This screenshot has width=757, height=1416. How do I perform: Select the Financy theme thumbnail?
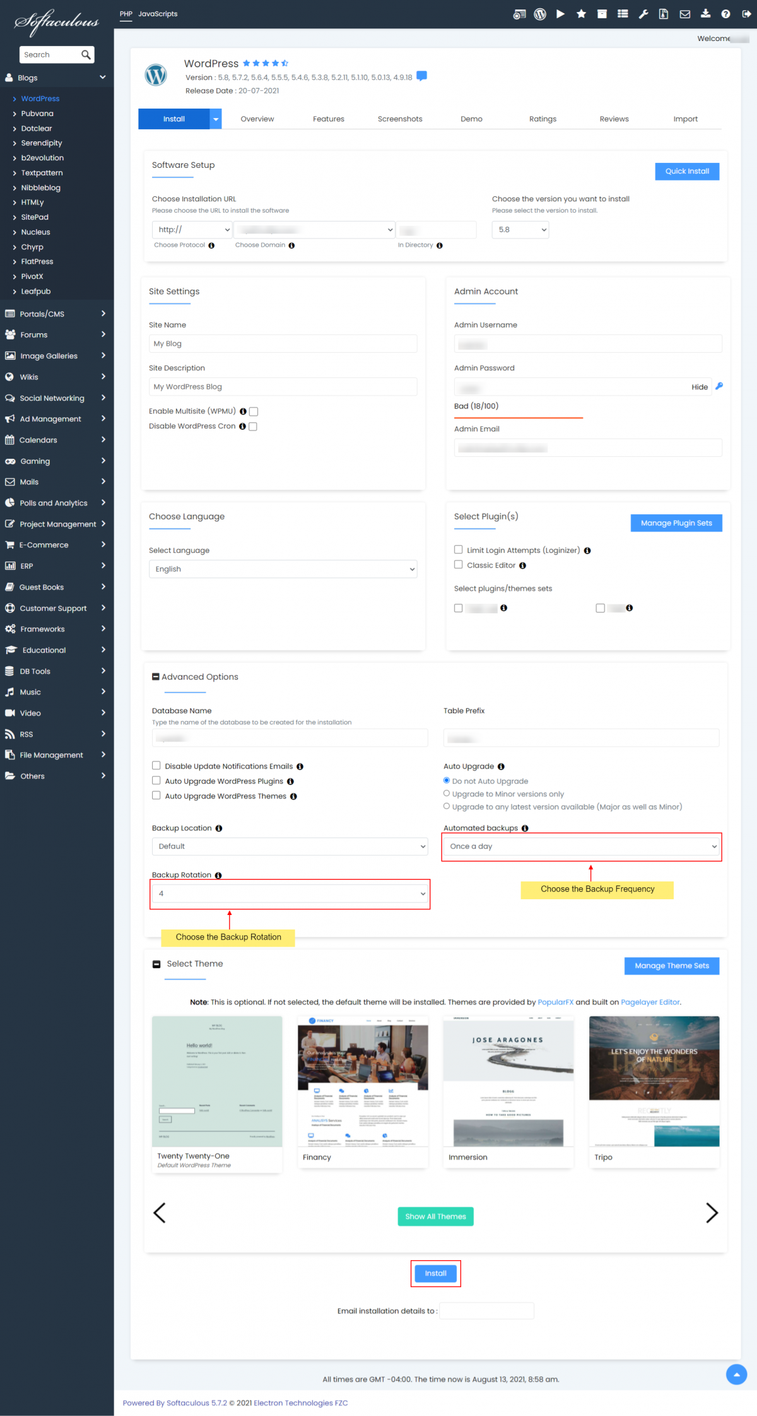click(363, 1082)
